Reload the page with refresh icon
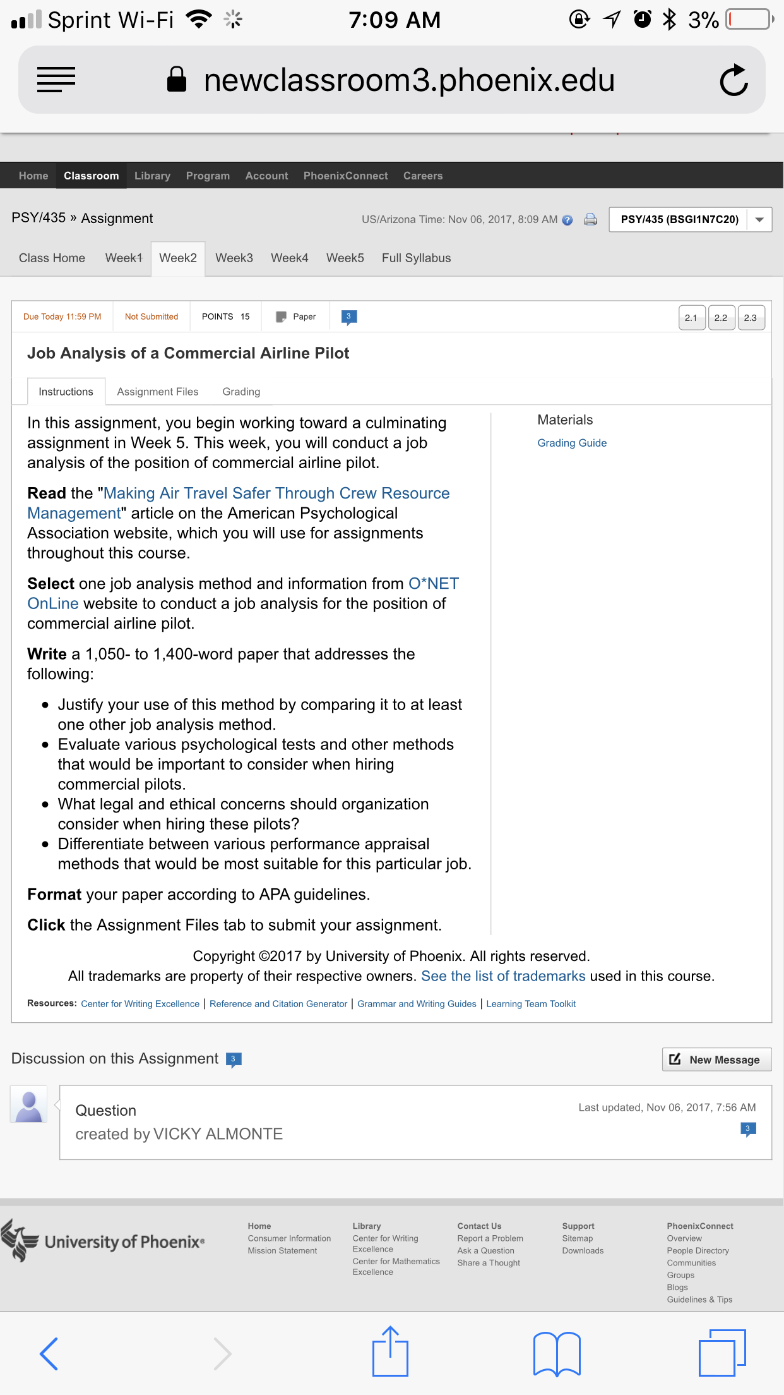 (734, 80)
